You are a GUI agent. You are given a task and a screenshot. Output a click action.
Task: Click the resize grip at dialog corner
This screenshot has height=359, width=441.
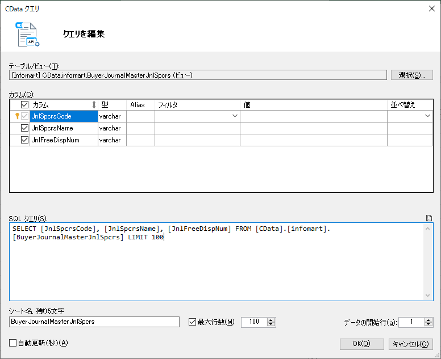pyautogui.click(x=437, y=356)
